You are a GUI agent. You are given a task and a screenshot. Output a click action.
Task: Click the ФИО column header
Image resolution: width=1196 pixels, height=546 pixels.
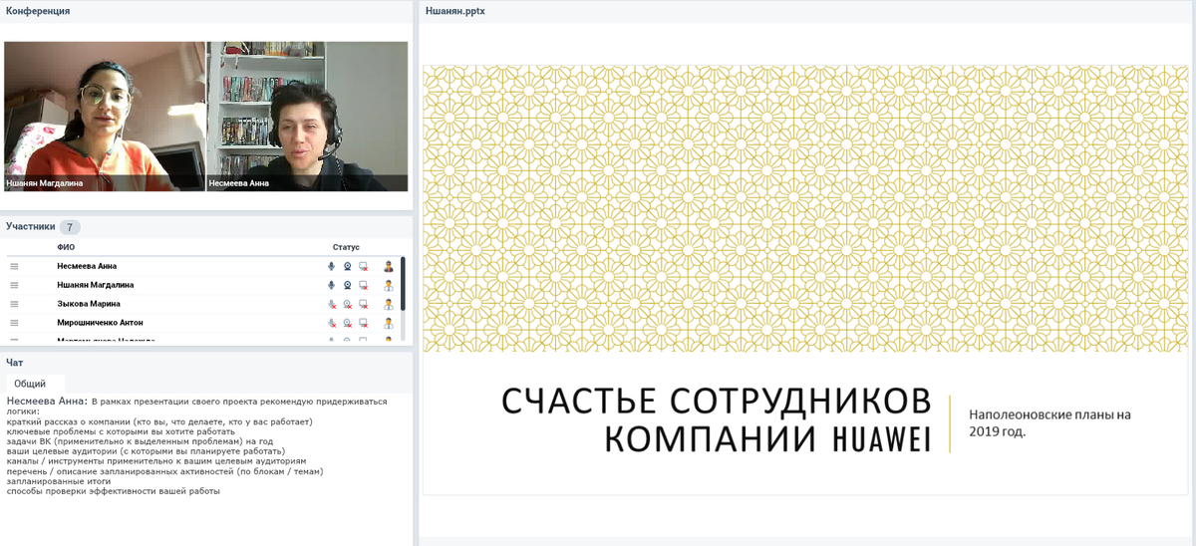[66, 247]
